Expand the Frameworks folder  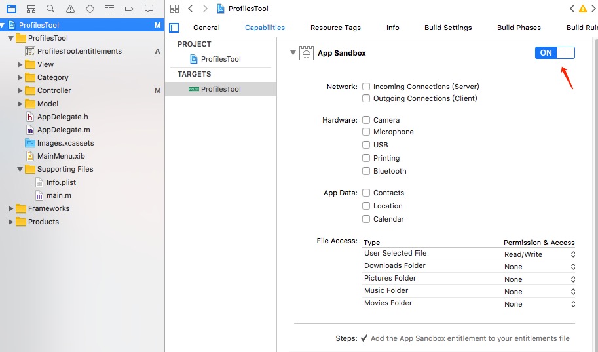point(10,208)
